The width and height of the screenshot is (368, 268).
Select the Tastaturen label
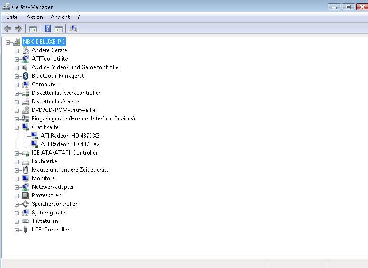click(45, 221)
